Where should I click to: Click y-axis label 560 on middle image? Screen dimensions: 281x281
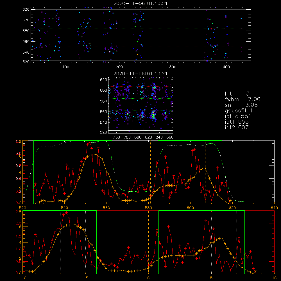point(103,112)
